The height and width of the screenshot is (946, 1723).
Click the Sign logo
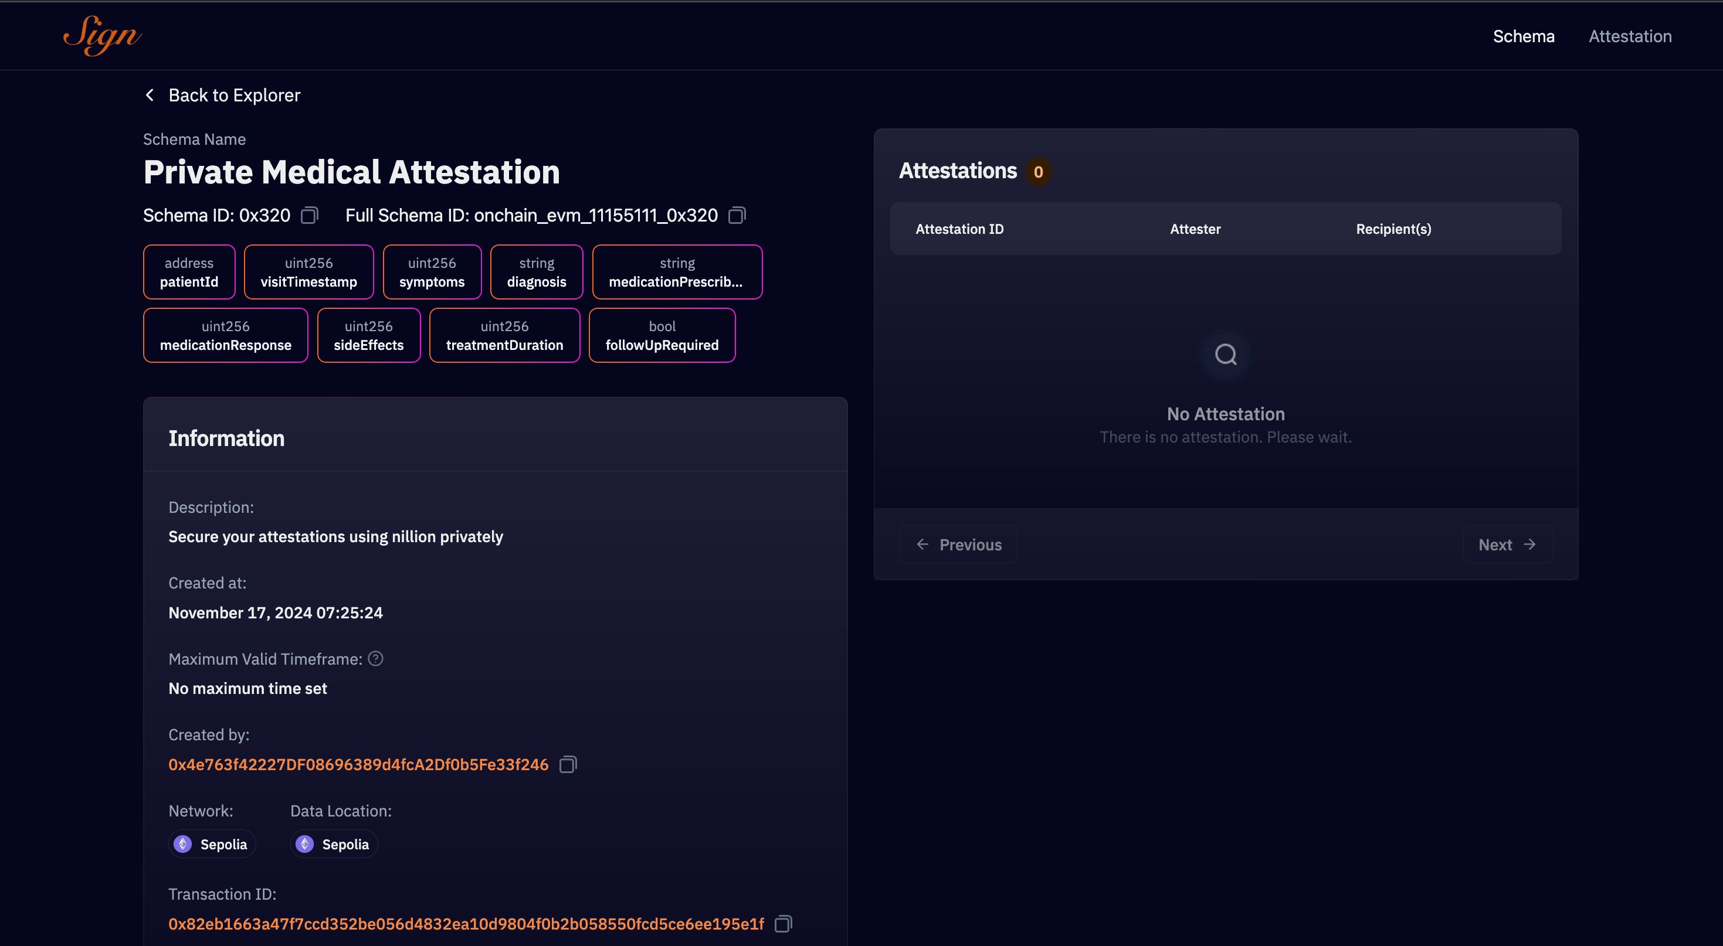[x=103, y=35]
